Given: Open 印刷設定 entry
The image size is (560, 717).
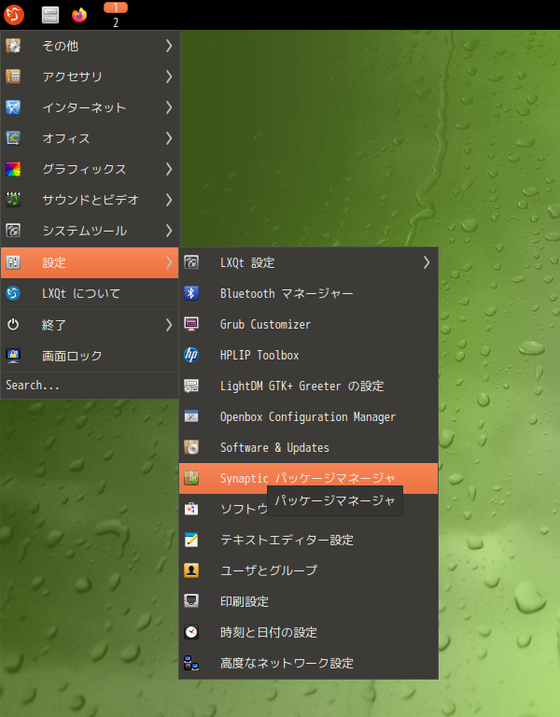Looking at the screenshot, I should tap(308, 601).
